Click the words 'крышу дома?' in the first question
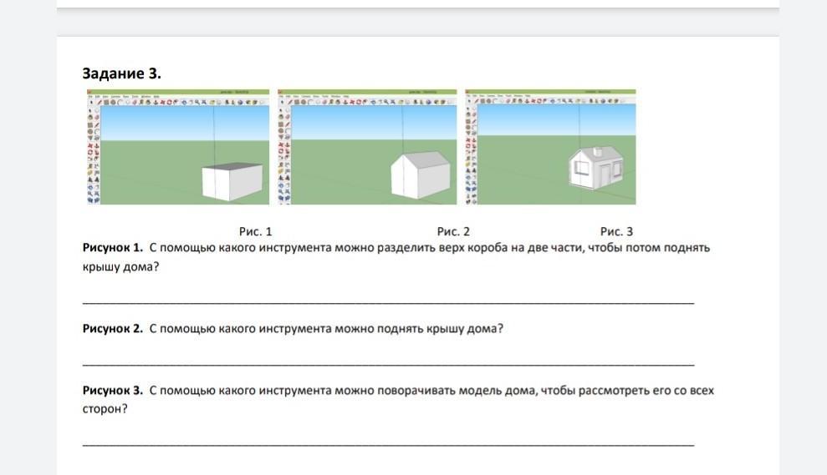Screen dimensions: 827x475 [120, 267]
